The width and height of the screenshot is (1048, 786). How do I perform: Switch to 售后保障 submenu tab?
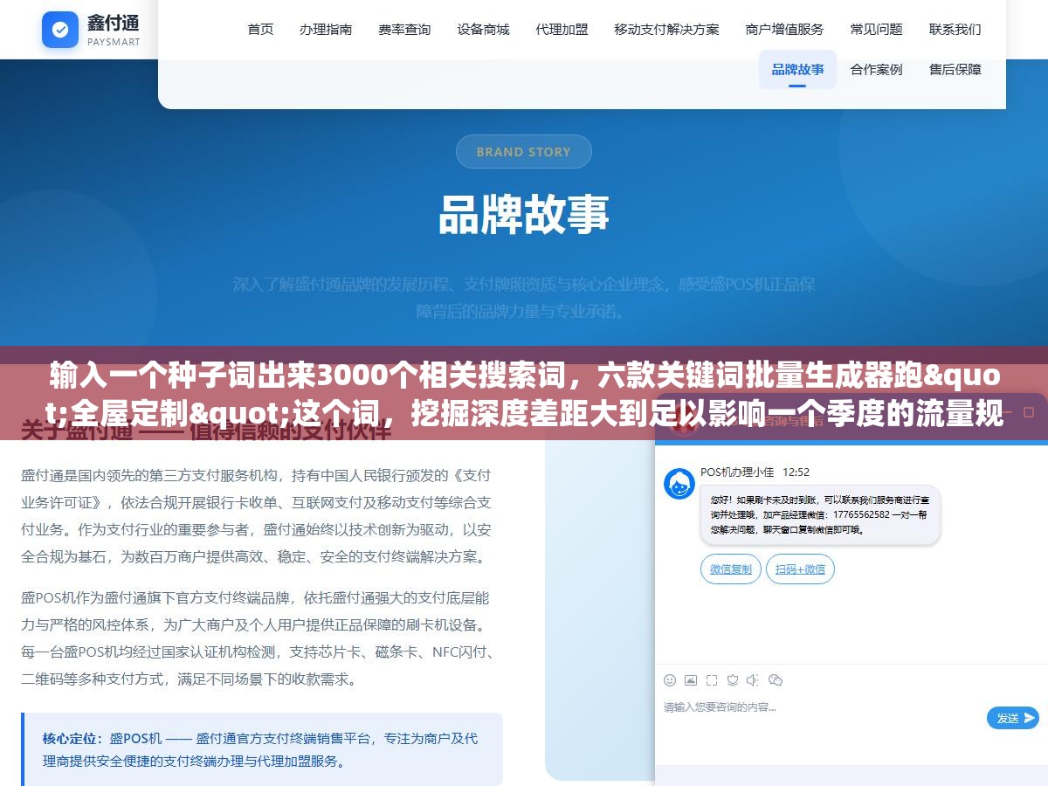(x=955, y=69)
